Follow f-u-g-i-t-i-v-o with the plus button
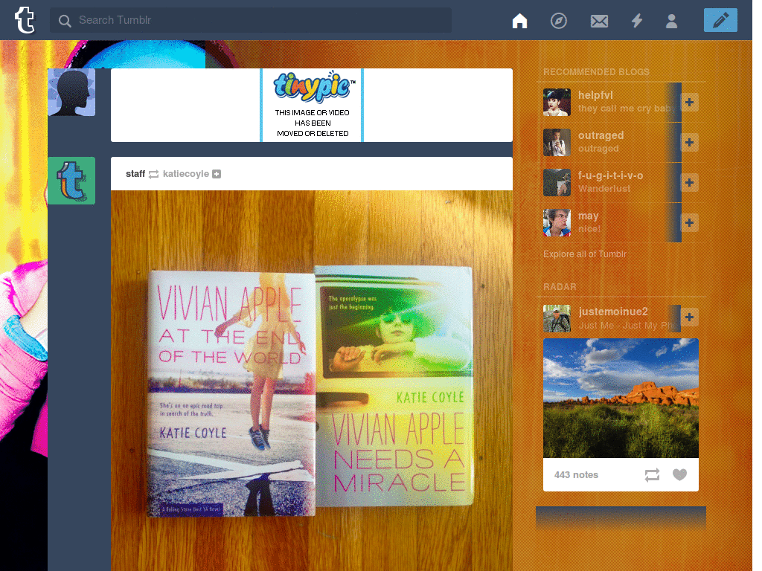Screen dimensions: 762x571 click(689, 183)
